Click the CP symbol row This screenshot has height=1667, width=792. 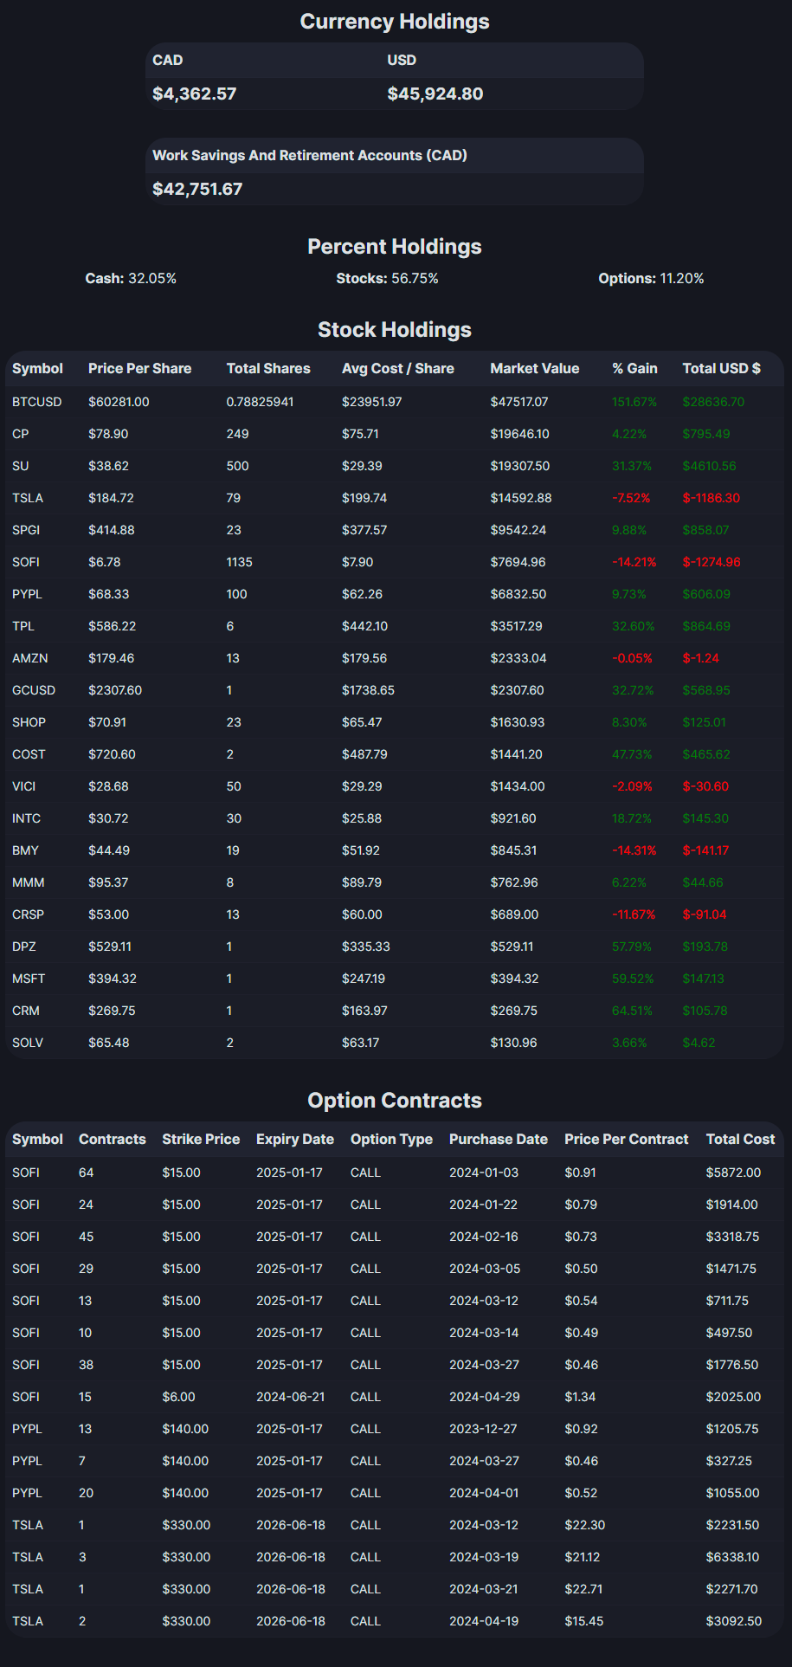[395, 435]
